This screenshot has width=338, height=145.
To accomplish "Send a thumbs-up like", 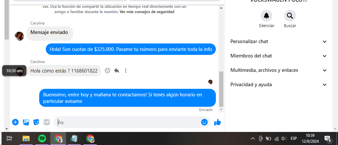I will tap(217, 122).
